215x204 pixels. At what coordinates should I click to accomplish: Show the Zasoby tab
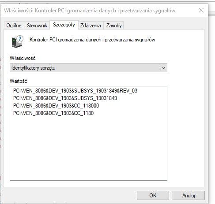tap(114, 26)
